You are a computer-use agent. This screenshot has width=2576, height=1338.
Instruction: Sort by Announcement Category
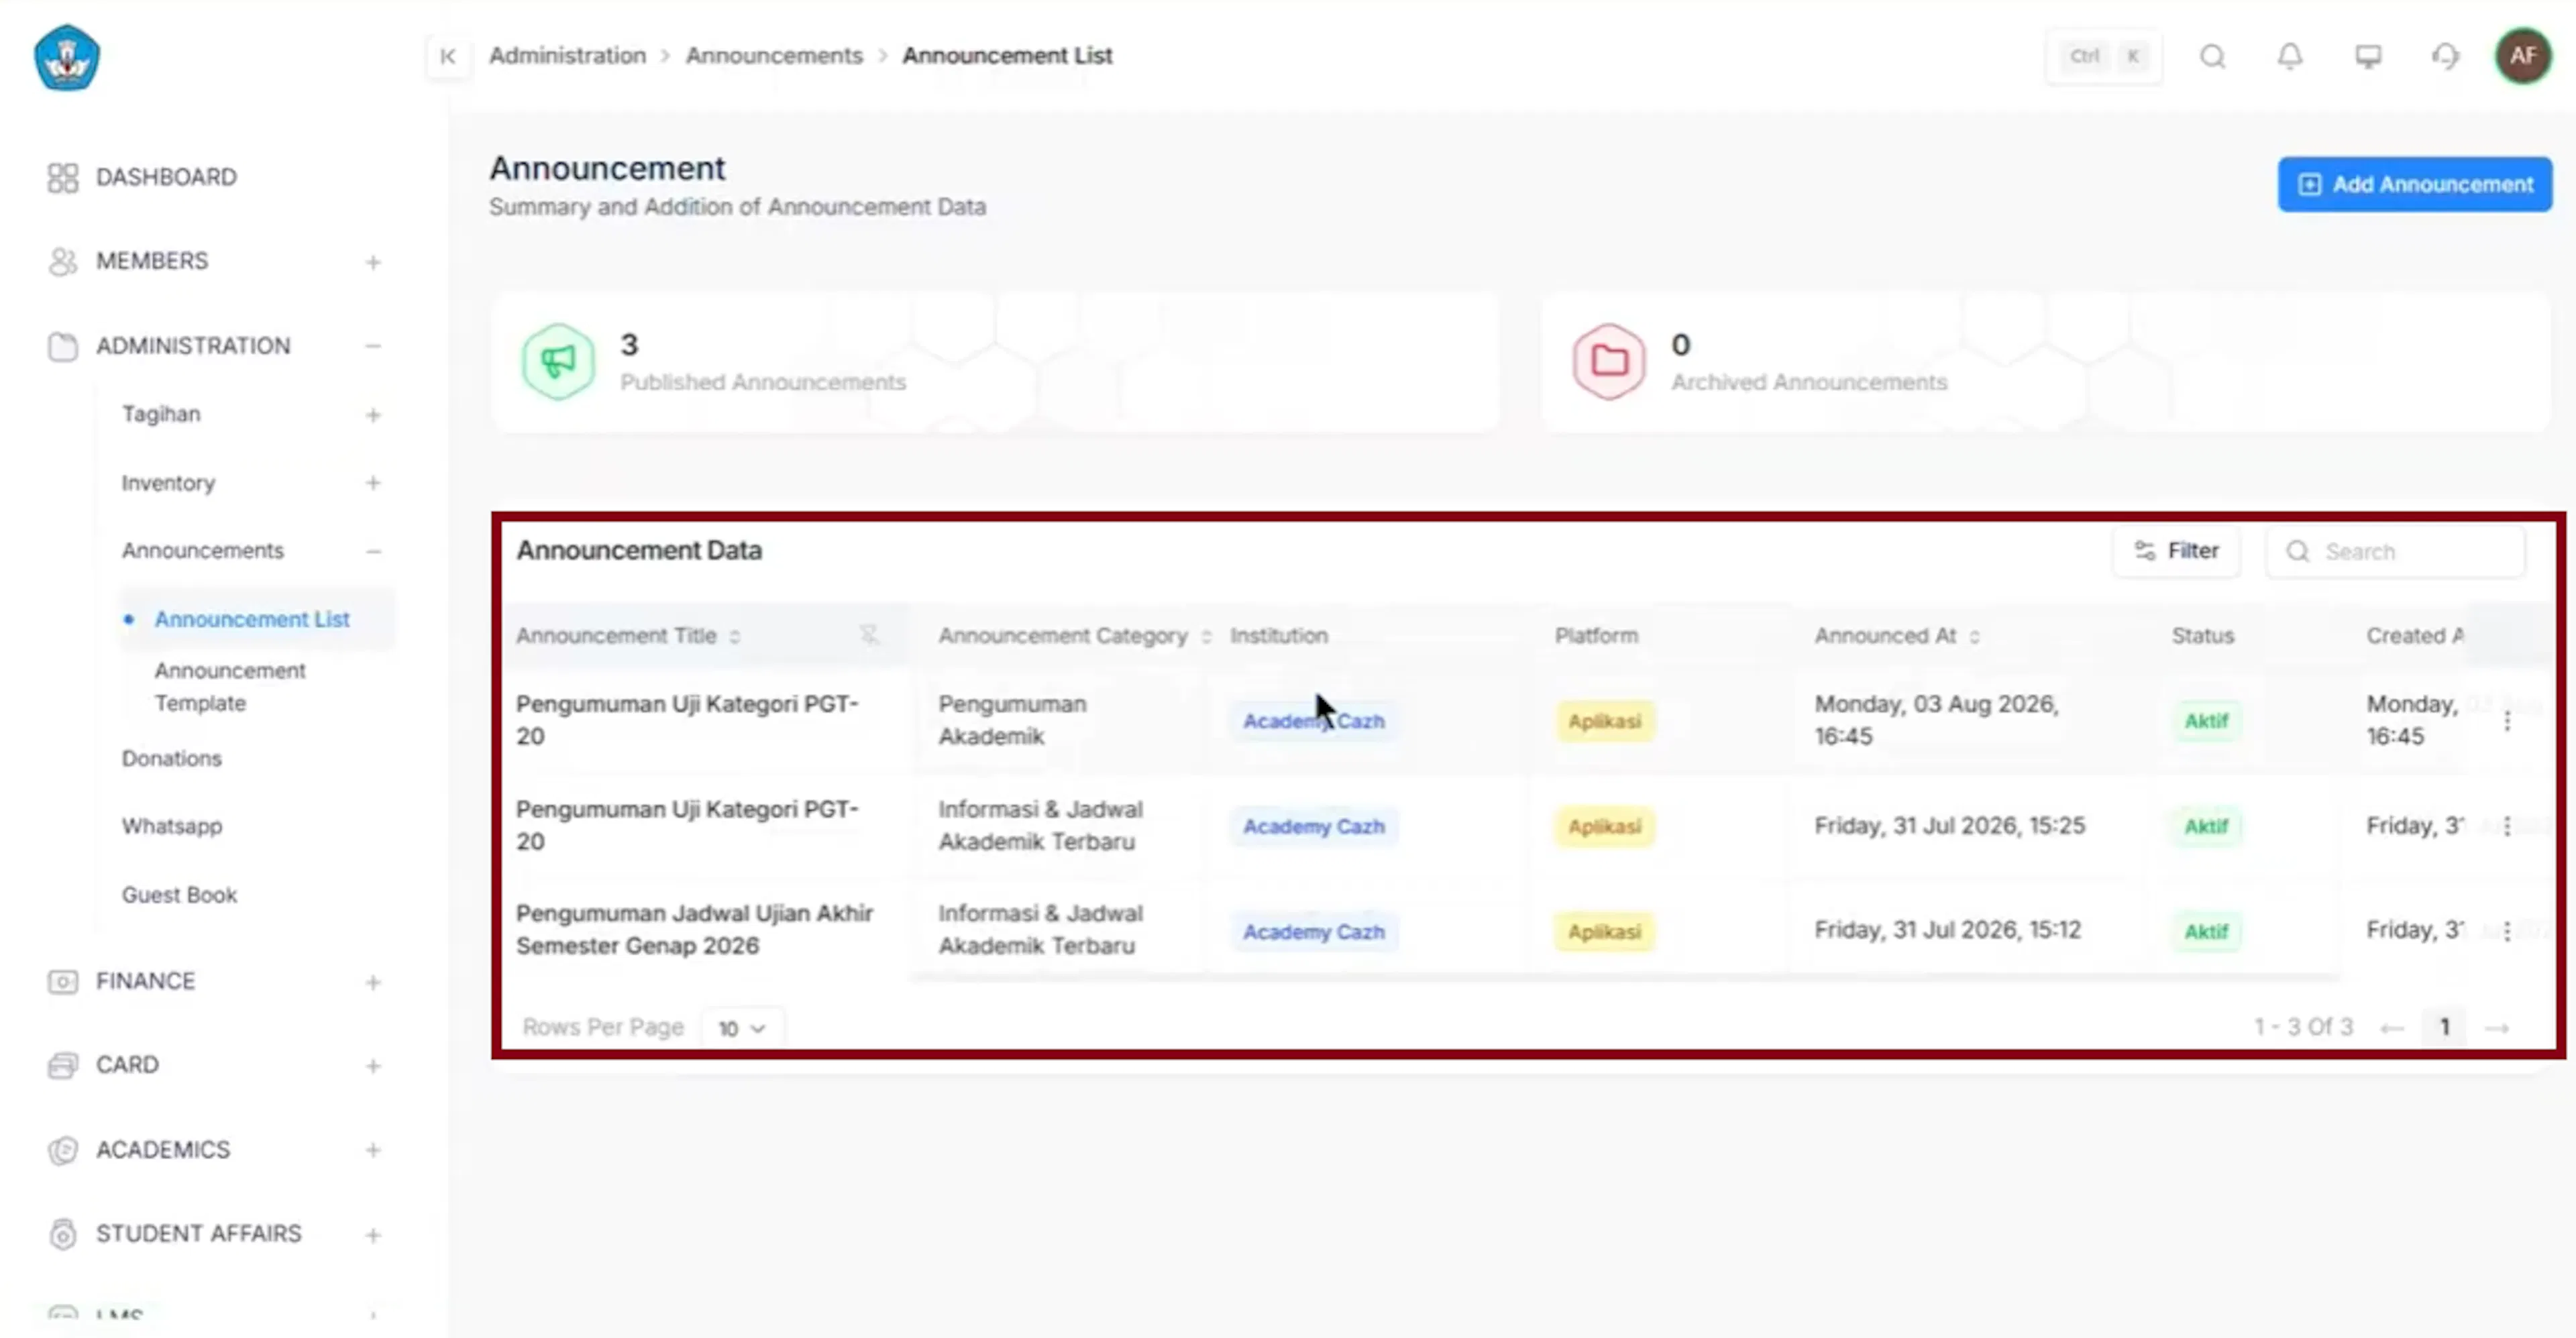[1206, 637]
